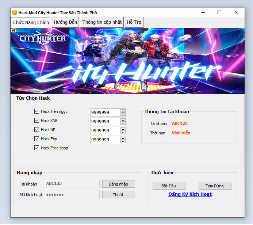
Task: Increase the Hack KNB value with up arrow
Action: (x=123, y=120)
